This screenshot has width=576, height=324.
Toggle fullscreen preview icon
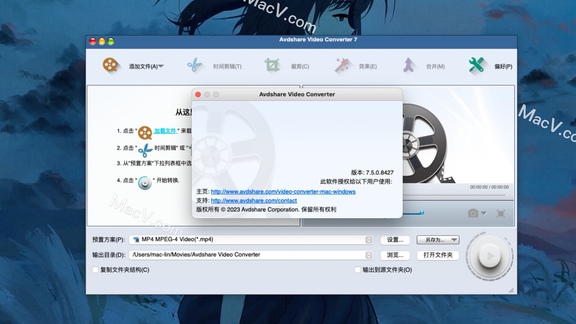click(x=501, y=214)
